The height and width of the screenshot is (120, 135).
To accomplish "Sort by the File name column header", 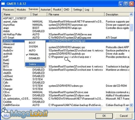I will [x=76, y=14].
